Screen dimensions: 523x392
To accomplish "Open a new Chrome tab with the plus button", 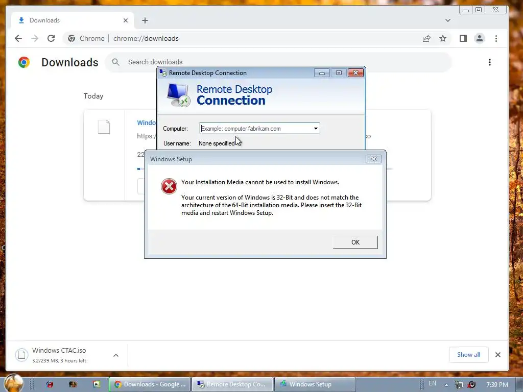I will pyautogui.click(x=145, y=20).
